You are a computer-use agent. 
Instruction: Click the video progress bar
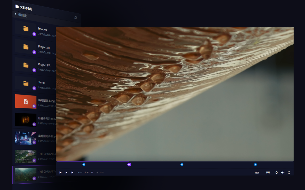tap(175, 161)
